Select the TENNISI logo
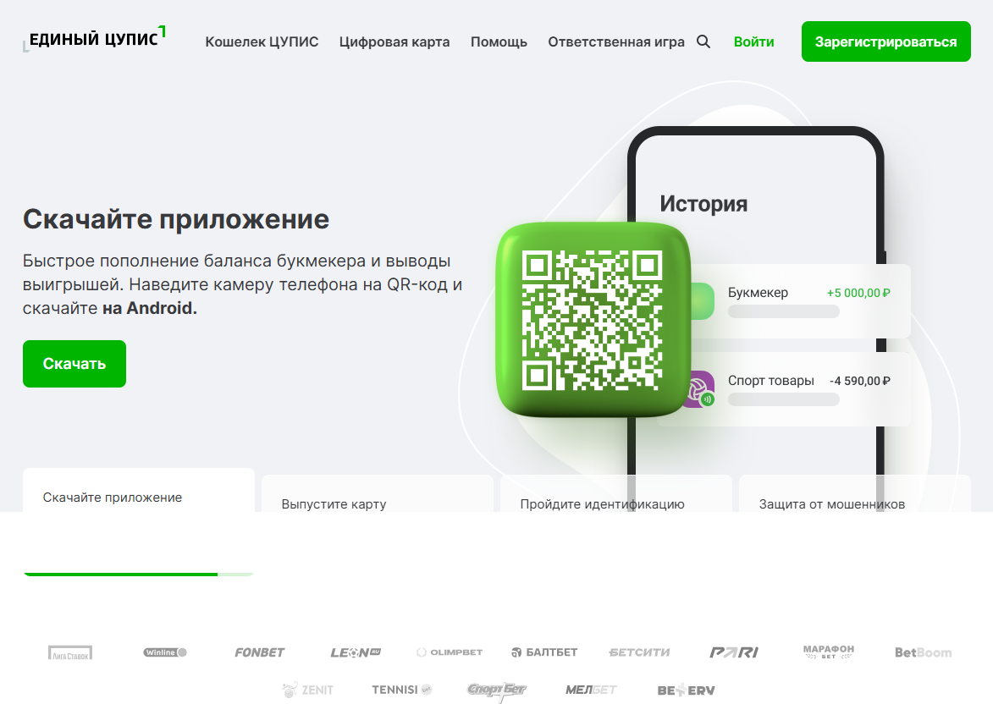The width and height of the screenshot is (993, 704). click(401, 690)
